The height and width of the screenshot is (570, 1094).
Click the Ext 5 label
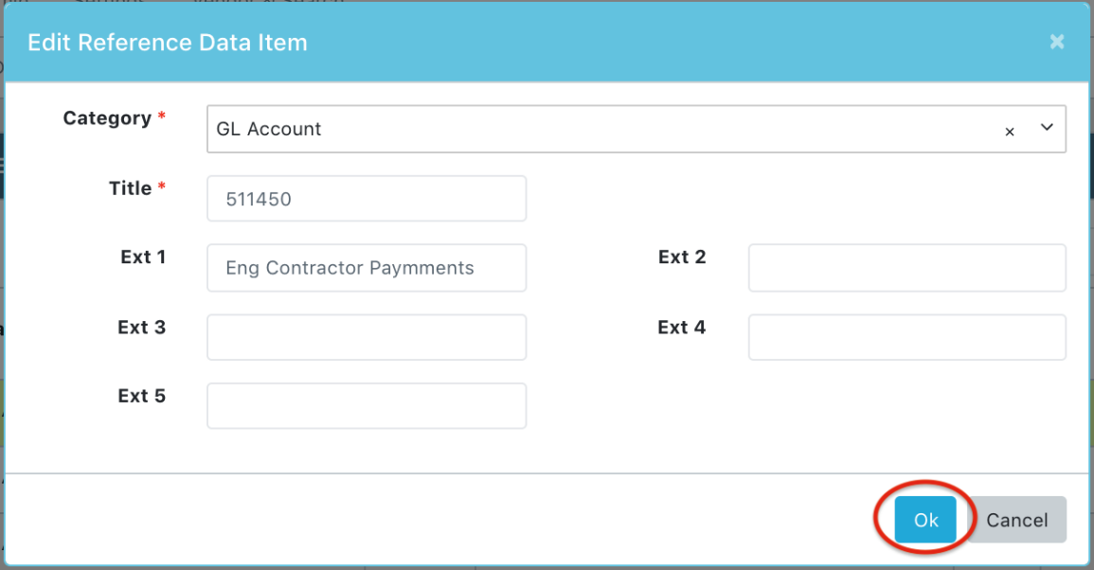point(142,396)
